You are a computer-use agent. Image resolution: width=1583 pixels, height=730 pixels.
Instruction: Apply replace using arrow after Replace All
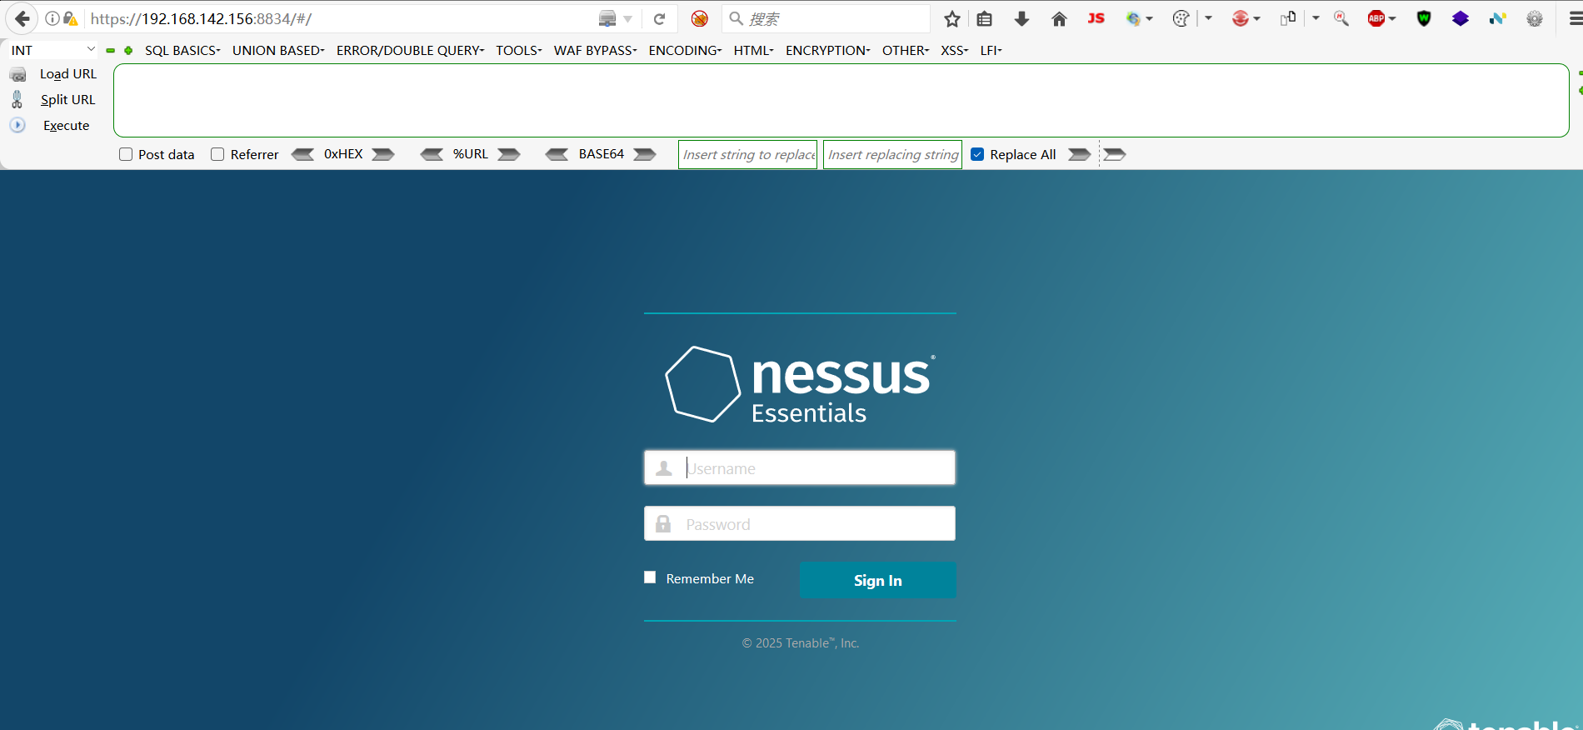click(x=1080, y=154)
